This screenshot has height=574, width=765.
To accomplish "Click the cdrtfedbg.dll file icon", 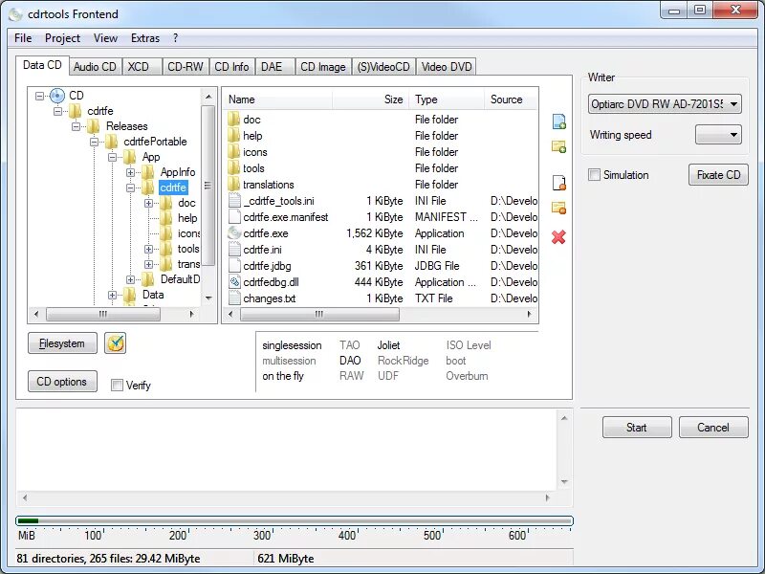I will pyautogui.click(x=234, y=282).
